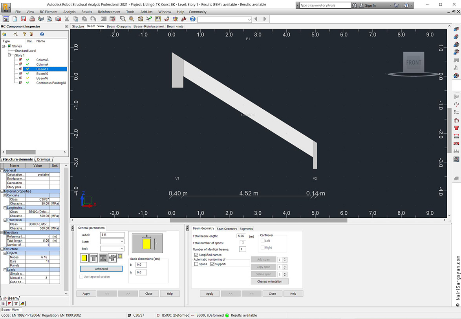Click the Undo arrow toolbar icon

[93, 19]
